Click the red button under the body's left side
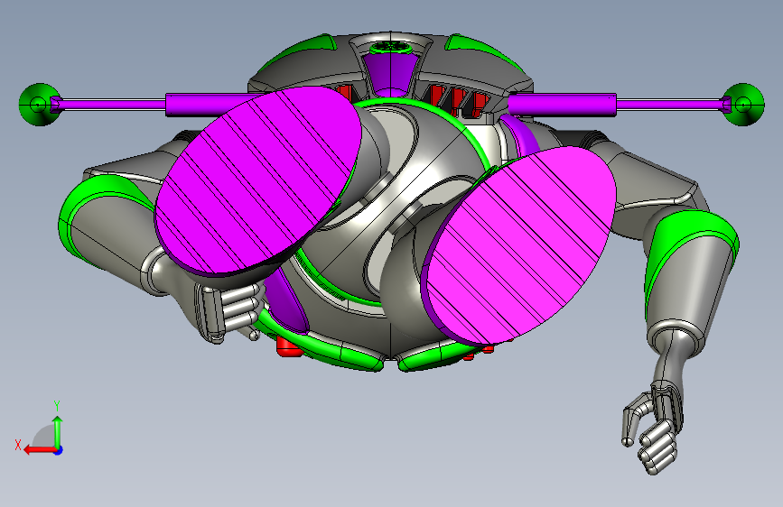This screenshot has width=783, height=507. coord(289,346)
